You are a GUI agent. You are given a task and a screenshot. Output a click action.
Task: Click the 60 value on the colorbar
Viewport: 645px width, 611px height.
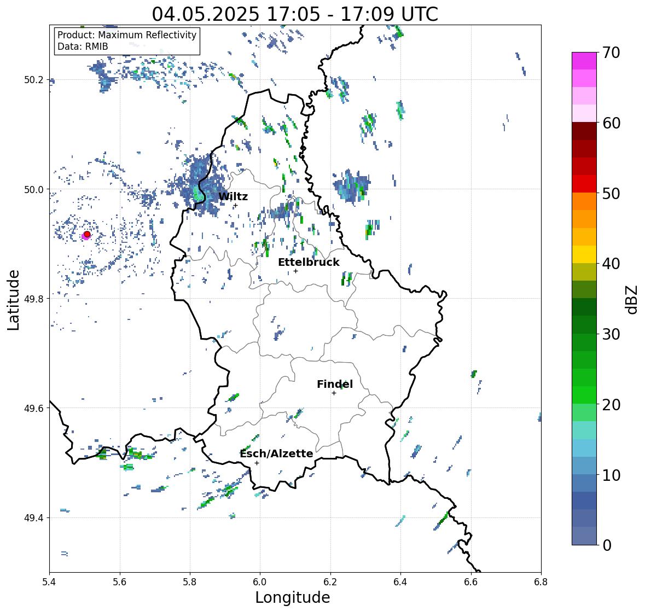pyautogui.click(x=611, y=123)
